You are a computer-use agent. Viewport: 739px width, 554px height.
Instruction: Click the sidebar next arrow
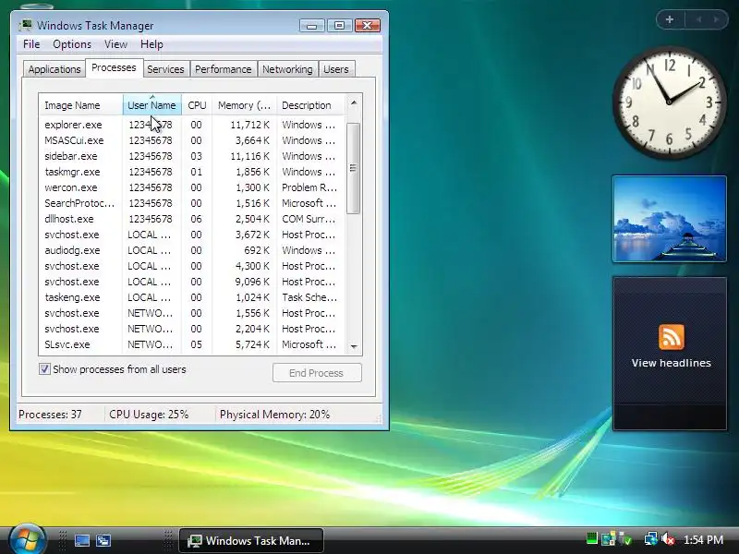pyautogui.click(x=717, y=19)
